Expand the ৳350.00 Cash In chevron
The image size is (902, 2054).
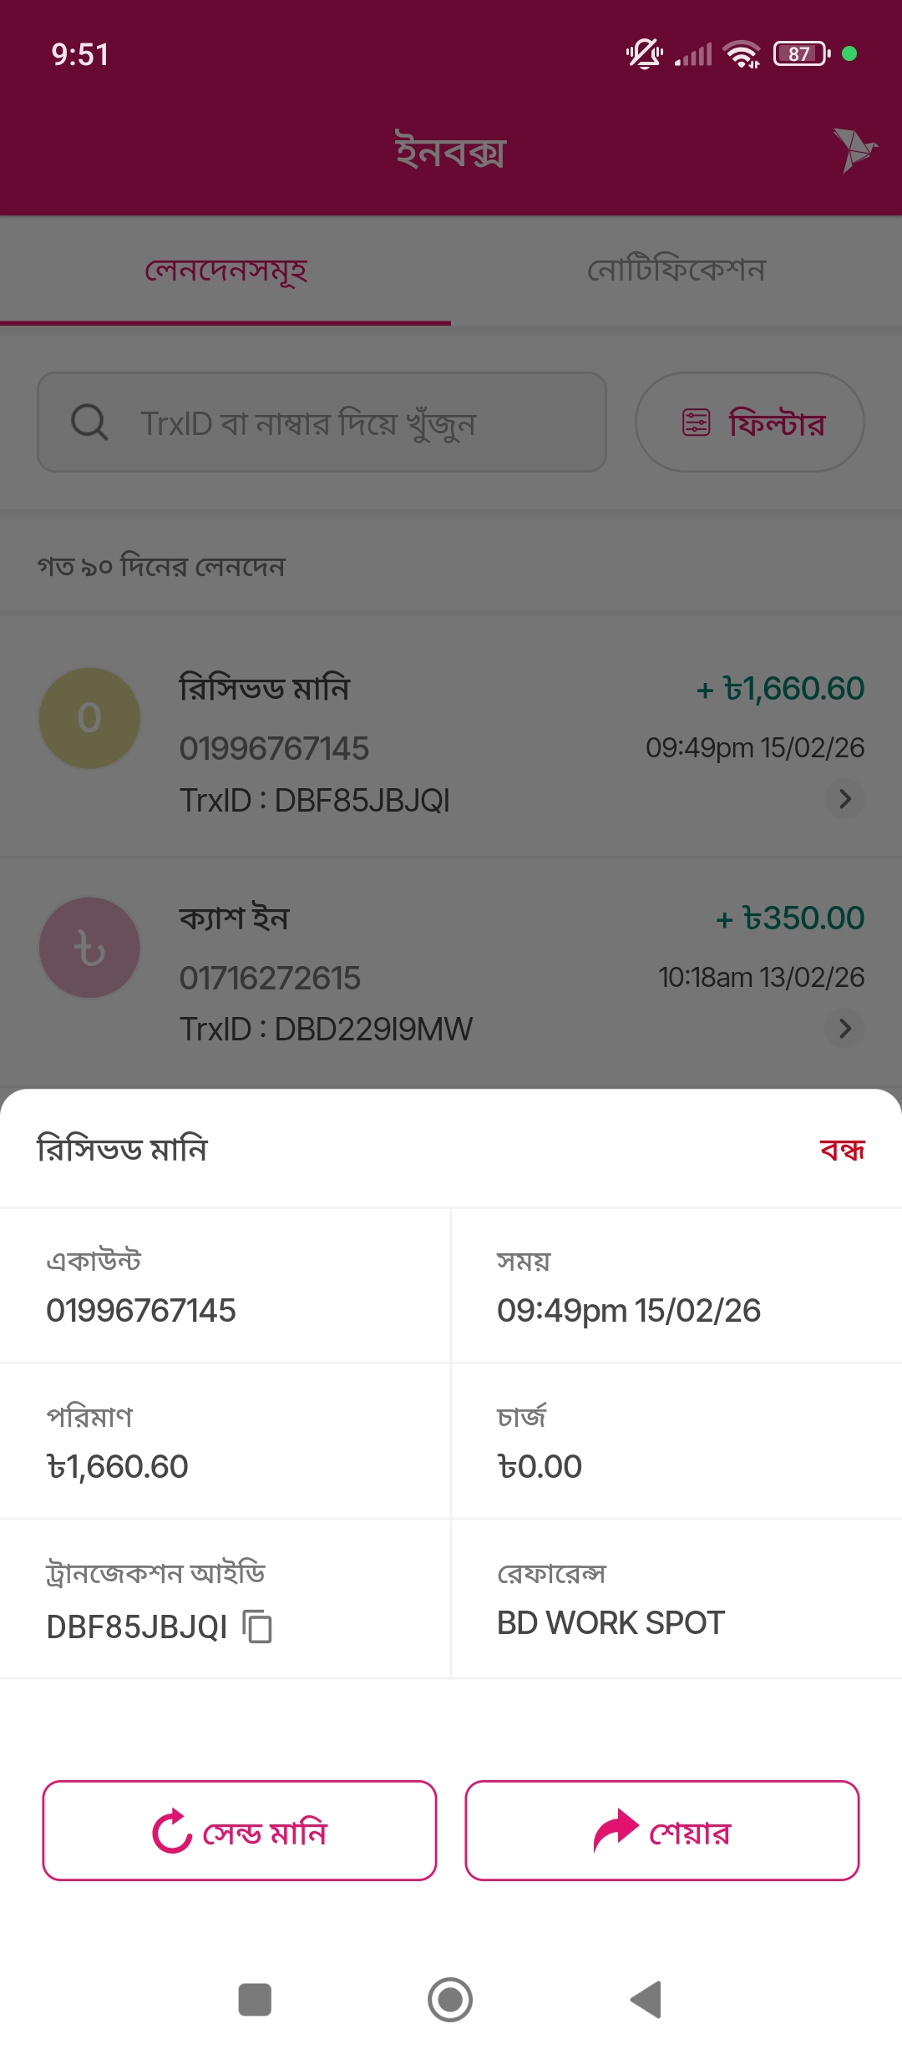[844, 1028]
